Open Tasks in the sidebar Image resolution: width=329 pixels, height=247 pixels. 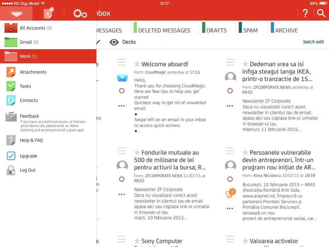click(25, 86)
